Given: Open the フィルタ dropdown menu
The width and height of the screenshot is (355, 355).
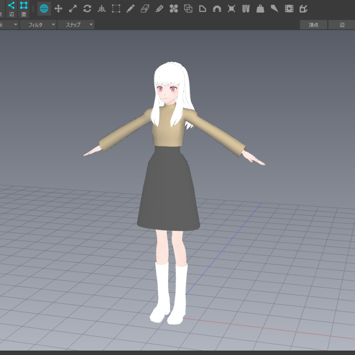Looking at the screenshot, I should click(x=39, y=25).
